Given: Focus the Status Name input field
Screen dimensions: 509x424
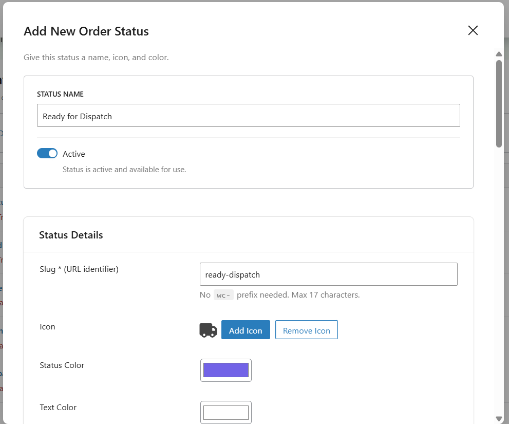Looking at the screenshot, I should [248, 116].
